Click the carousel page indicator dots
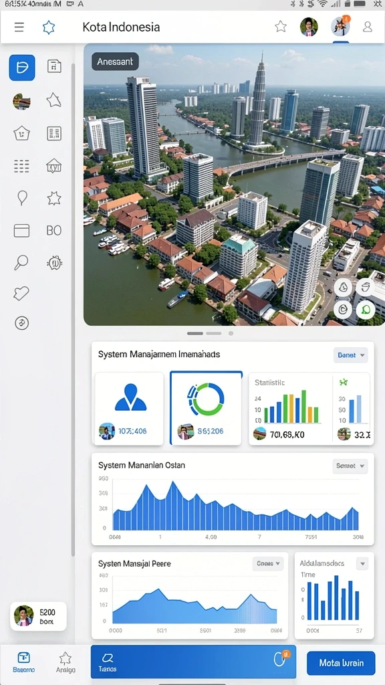385x685 pixels. [x=210, y=333]
